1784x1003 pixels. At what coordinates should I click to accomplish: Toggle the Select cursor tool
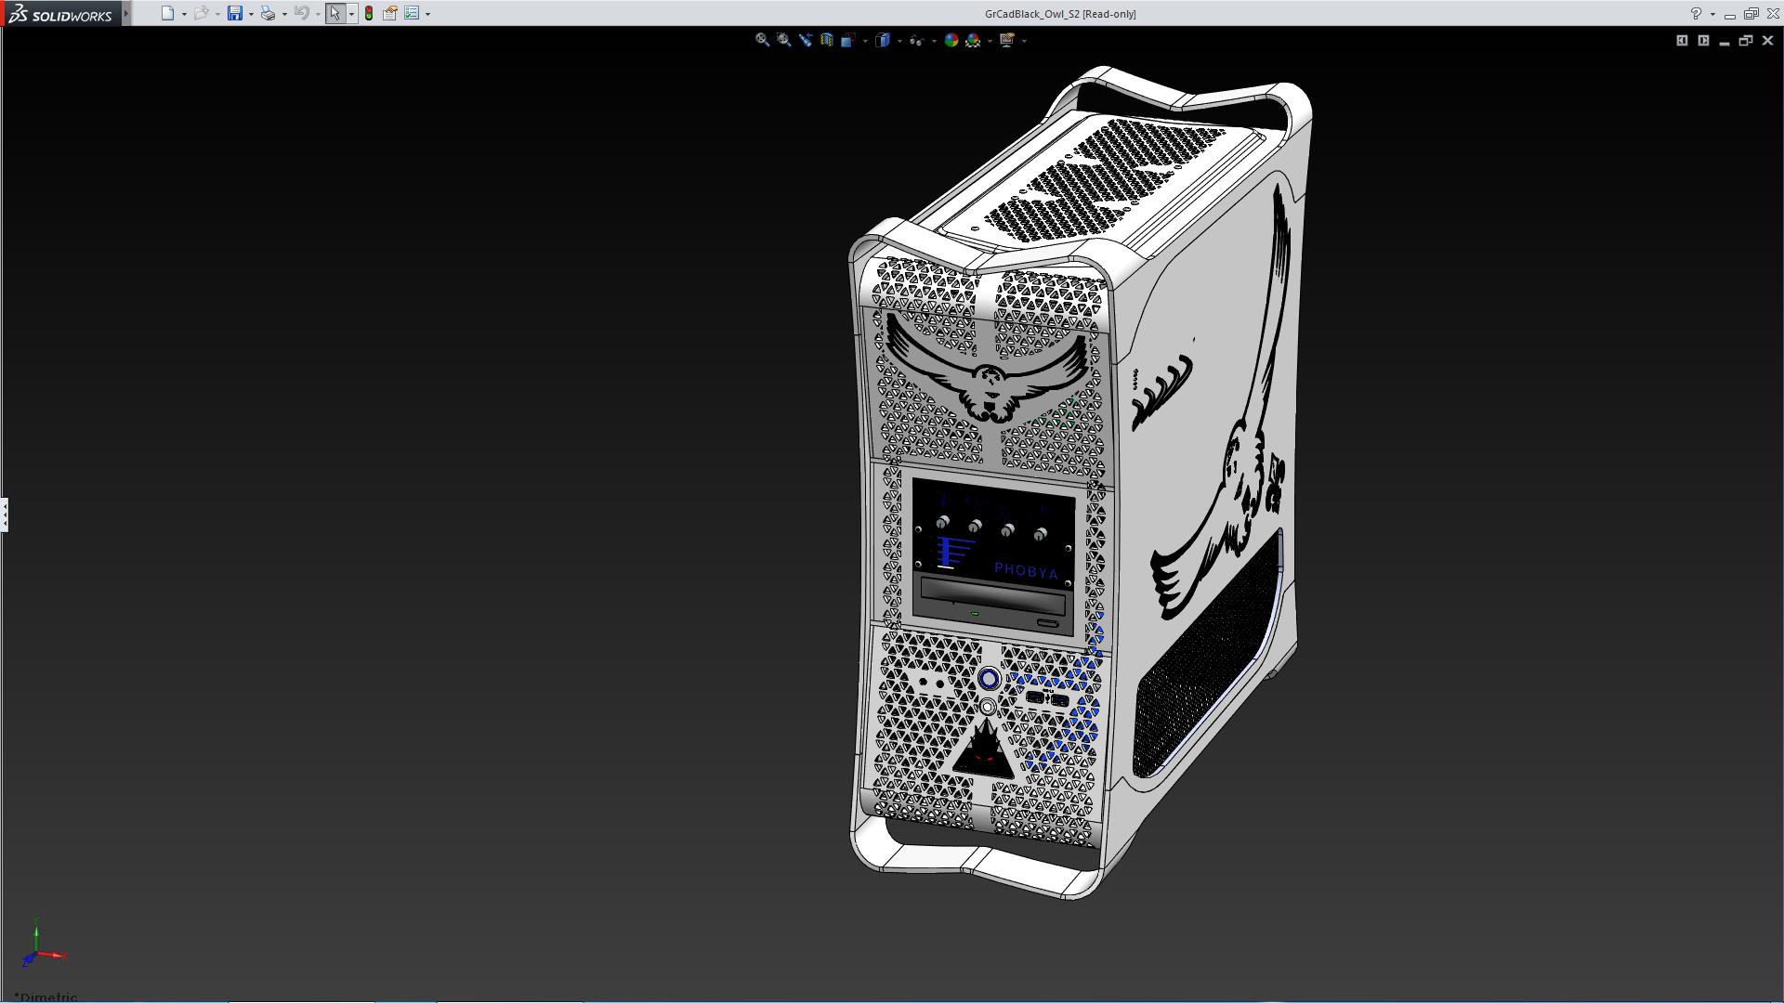pyautogui.click(x=334, y=13)
